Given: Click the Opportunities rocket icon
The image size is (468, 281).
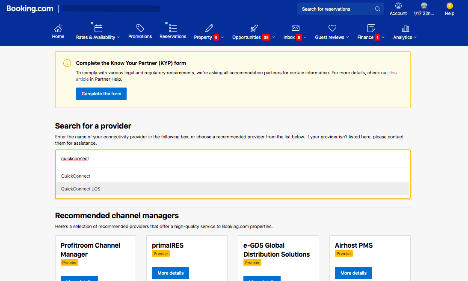Looking at the screenshot, I should pos(254,28).
